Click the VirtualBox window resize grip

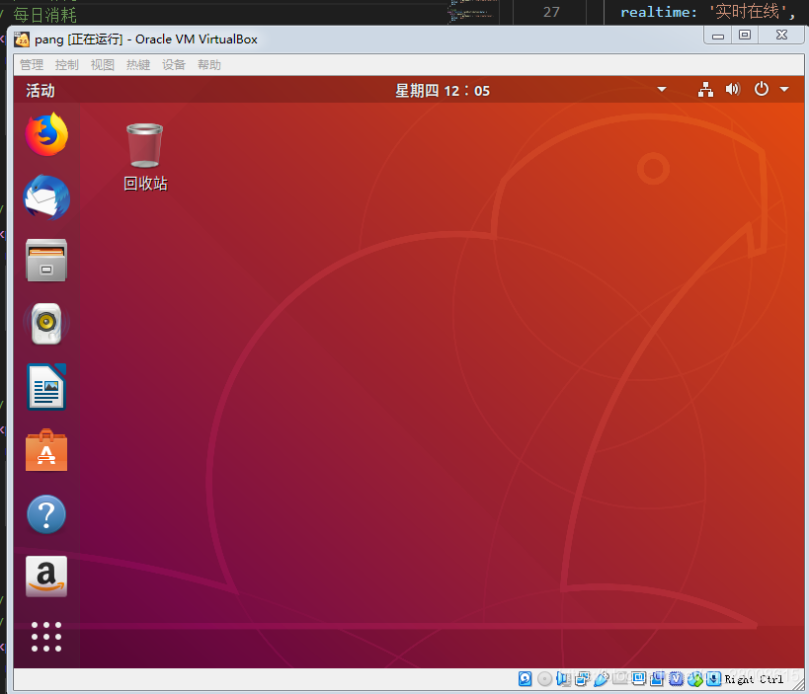point(797,684)
